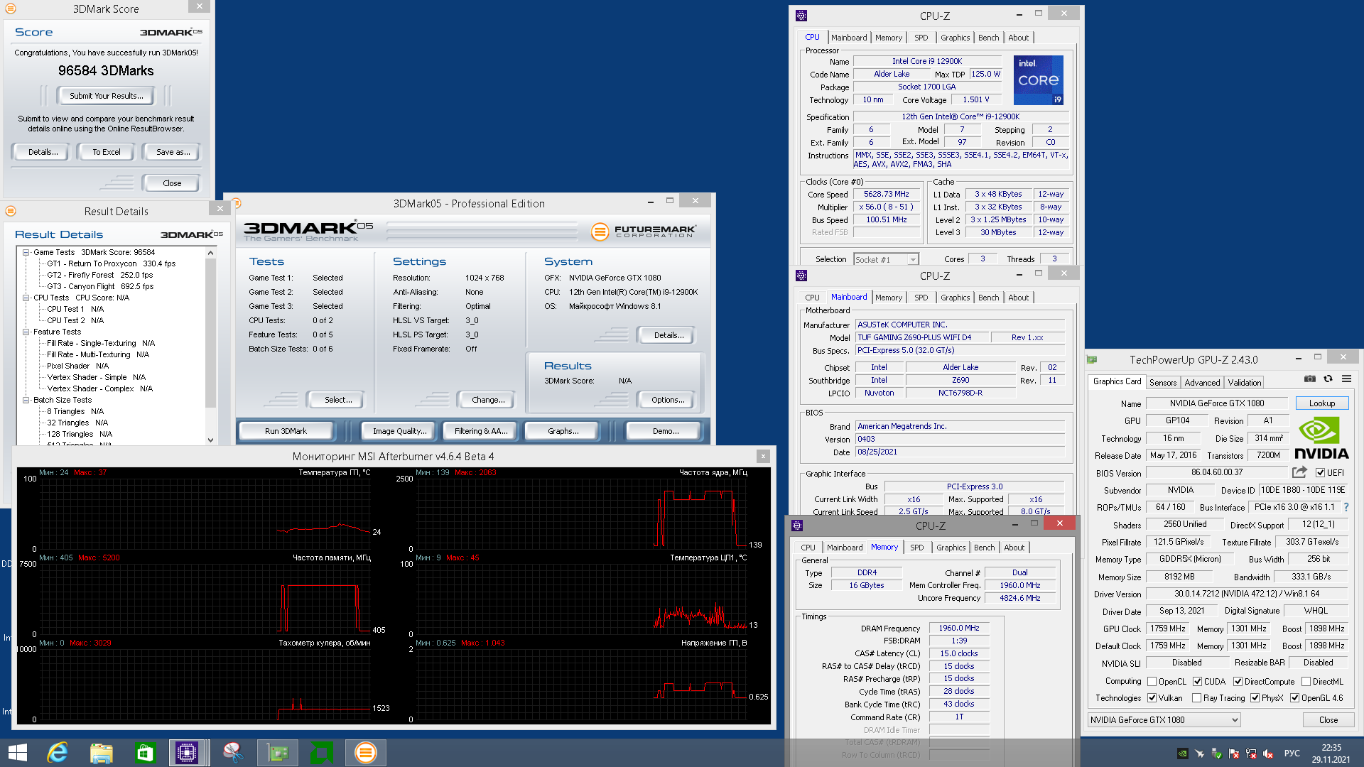The image size is (1364, 767).
Task: Open Windows Start button
Action: 17,753
